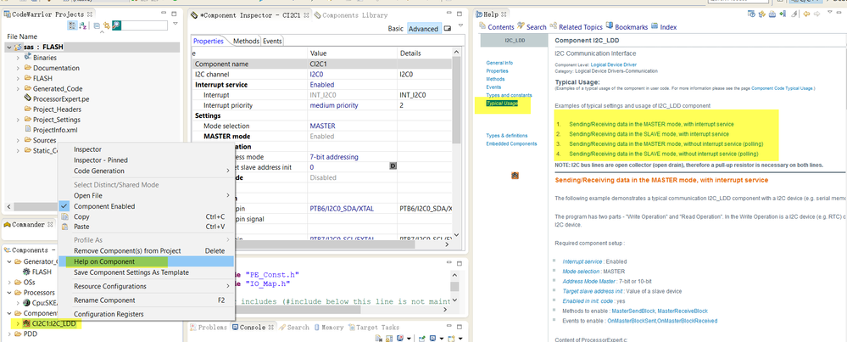Open Contents in the Help view

click(497, 26)
